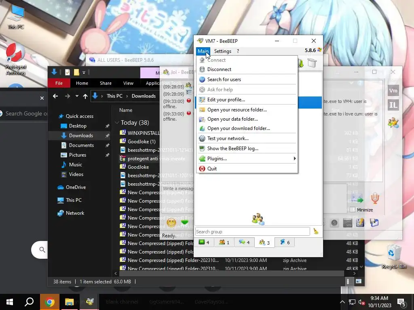
Task: Choose Open your download folder...
Action: point(247,128)
